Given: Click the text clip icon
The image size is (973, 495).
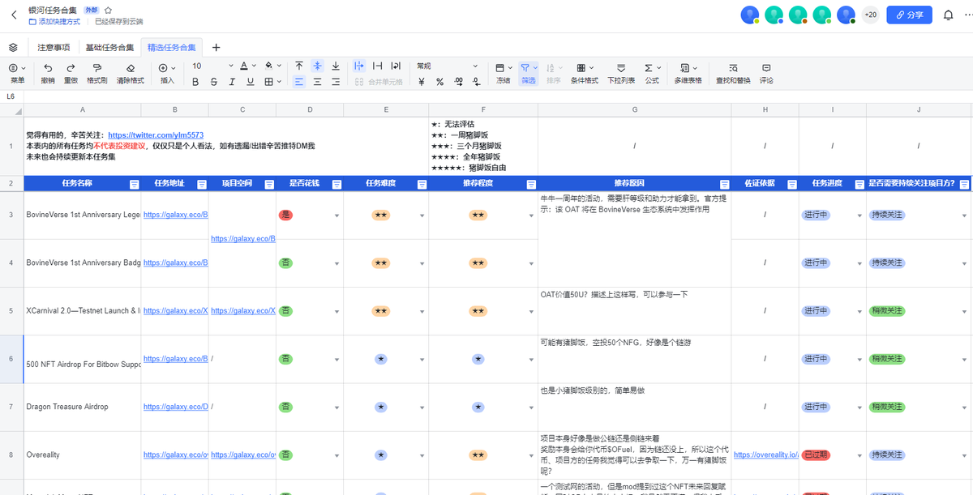Looking at the screenshot, I should click(377, 66).
